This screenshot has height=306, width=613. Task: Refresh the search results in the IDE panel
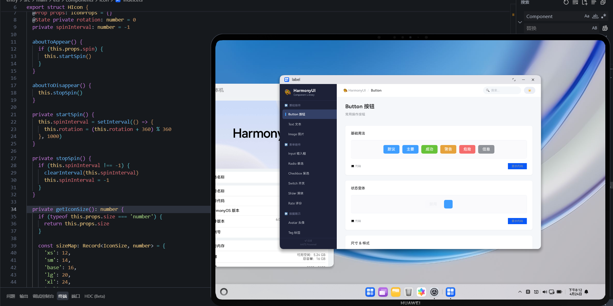tap(566, 2)
